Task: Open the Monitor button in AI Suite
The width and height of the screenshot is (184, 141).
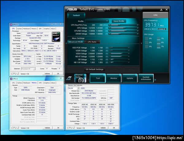Action: click(114, 78)
